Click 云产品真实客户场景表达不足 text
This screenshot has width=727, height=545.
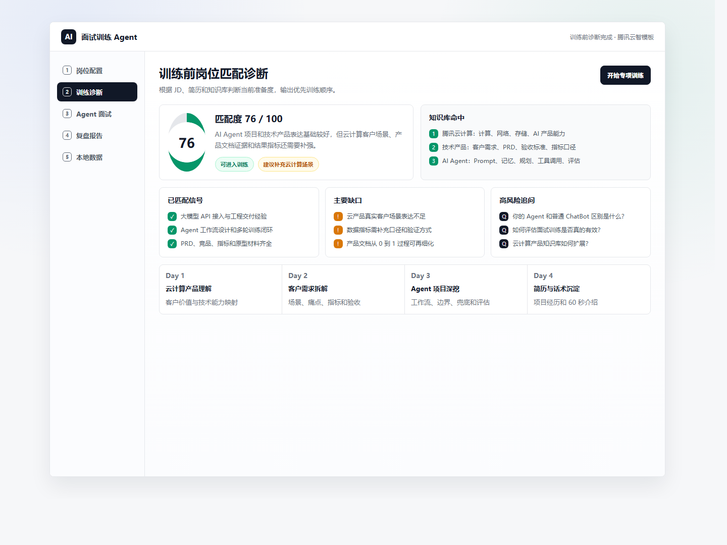pos(386,216)
